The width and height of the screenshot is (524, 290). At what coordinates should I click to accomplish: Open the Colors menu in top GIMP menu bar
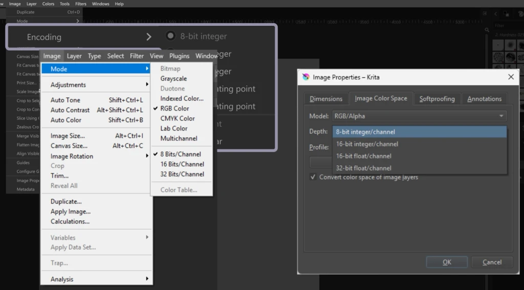(48, 4)
